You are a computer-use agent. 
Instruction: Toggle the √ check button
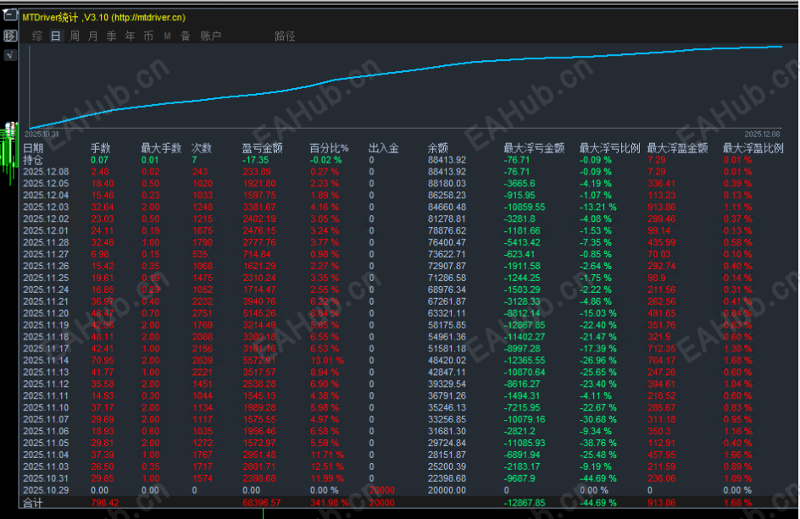pyautogui.click(x=9, y=54)
